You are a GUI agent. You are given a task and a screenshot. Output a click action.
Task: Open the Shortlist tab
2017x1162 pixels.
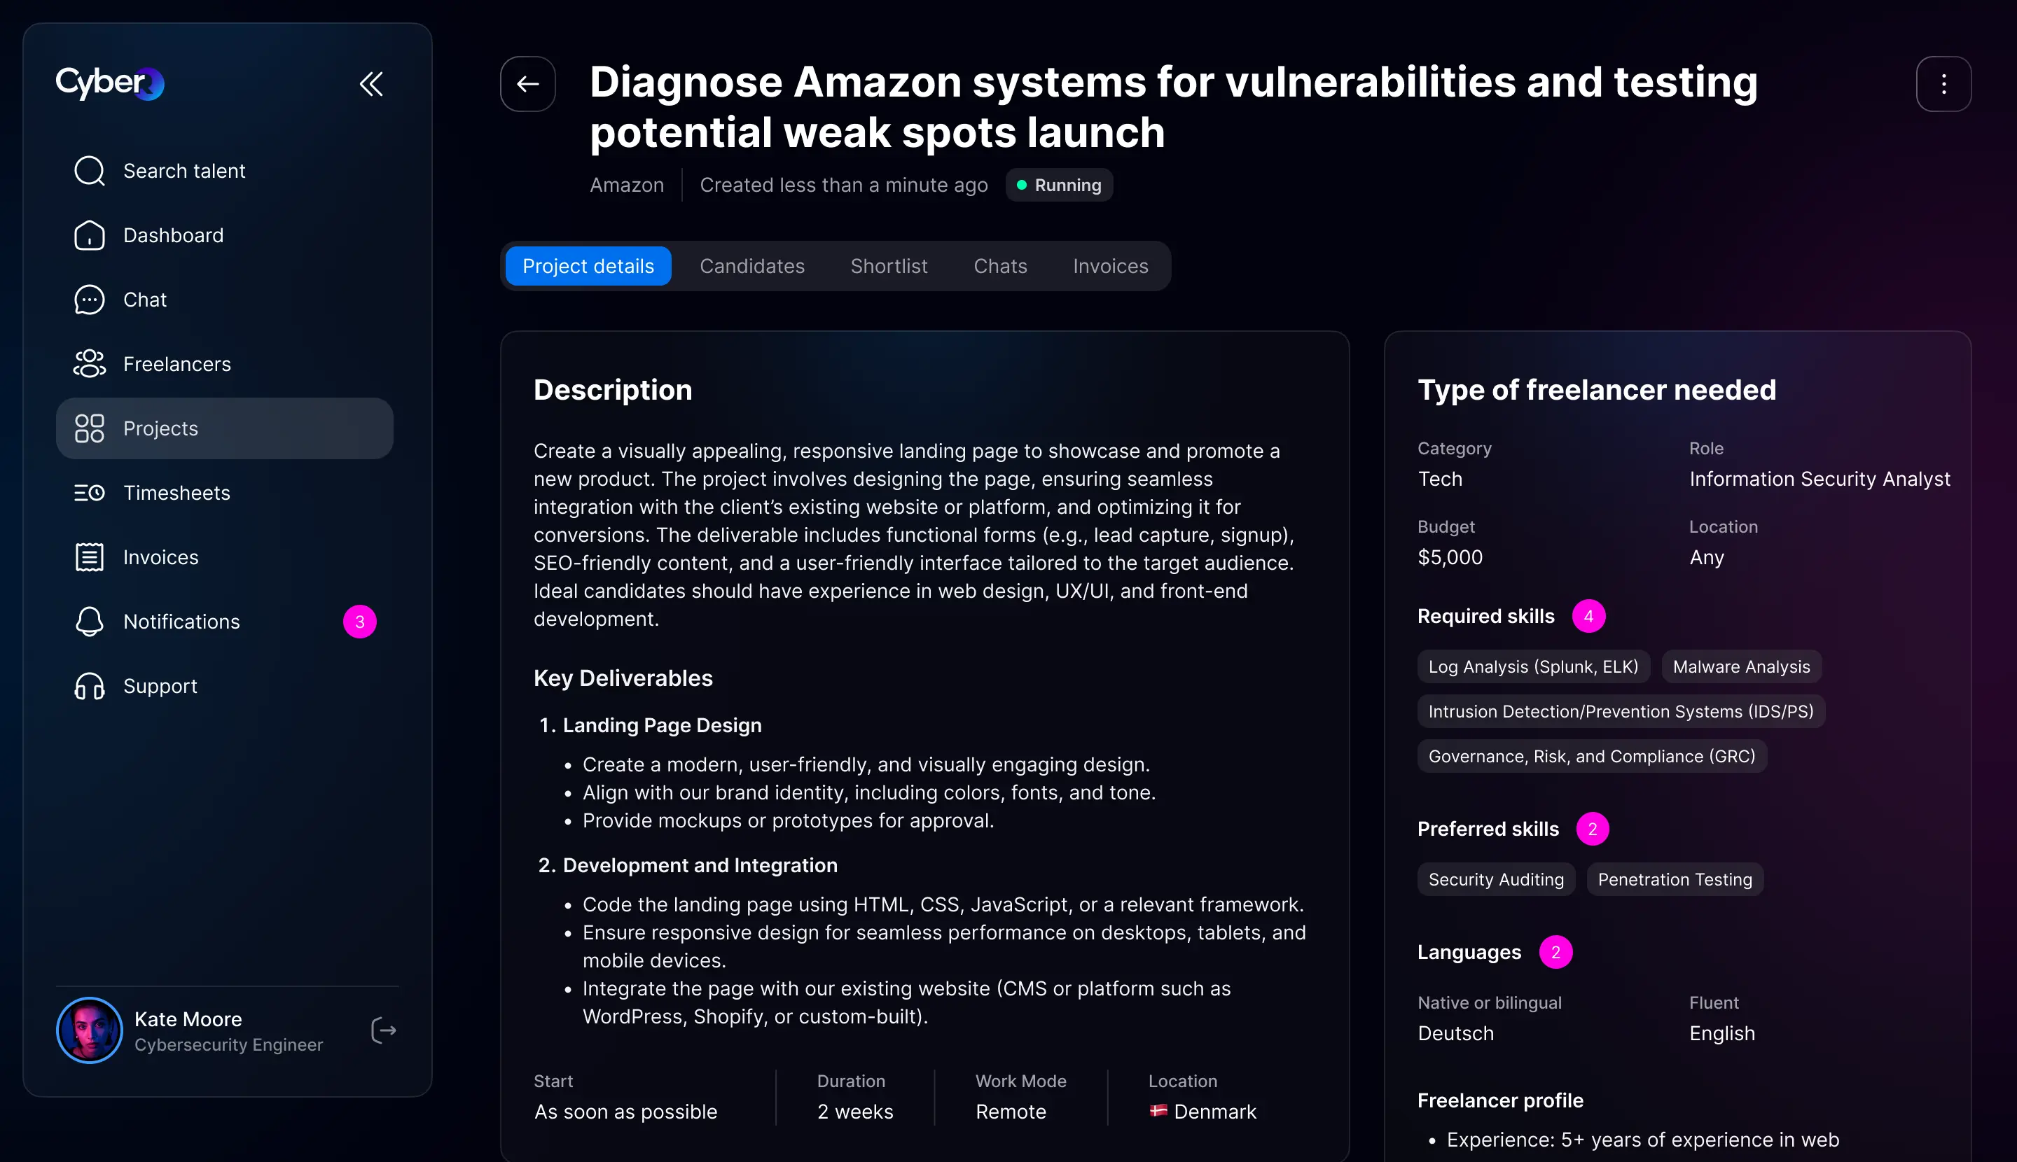click(889, 266)
